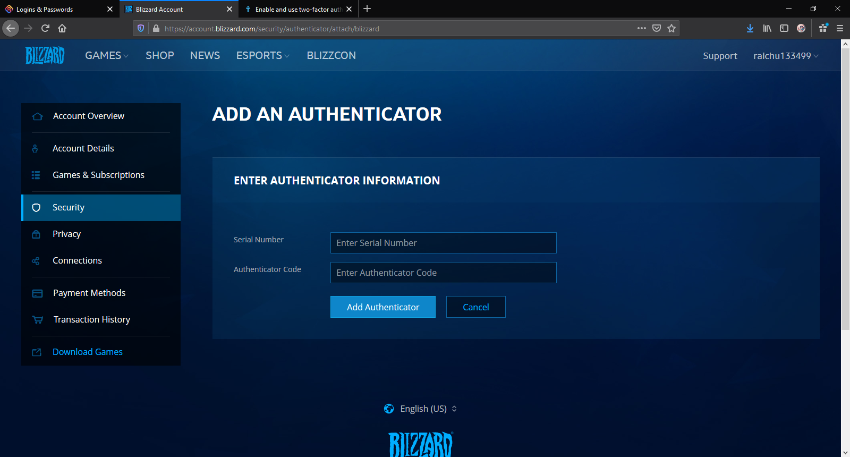Bookmark this page with the star

pyautogui.click(x=671, y=28)
